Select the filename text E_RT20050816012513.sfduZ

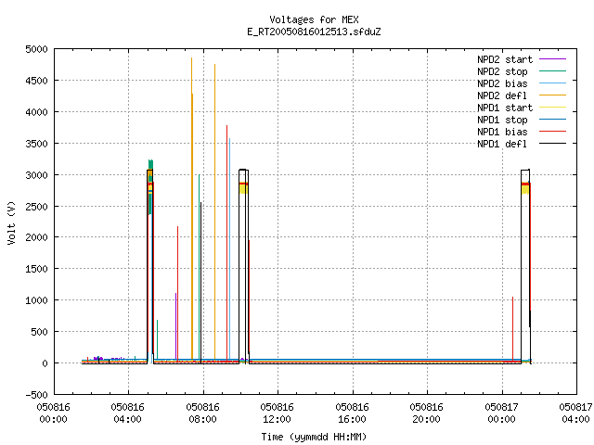point(314,32)
